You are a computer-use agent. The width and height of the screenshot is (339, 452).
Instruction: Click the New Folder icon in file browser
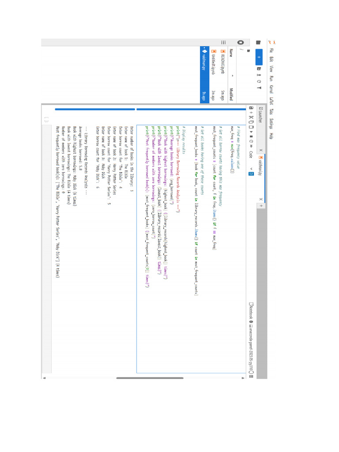coord(259,69)
